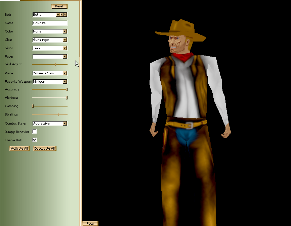Click the Camping slider handle
Image resolution: width=291 pixels, height=226 pixels.
pyautogui.click(x=33, y=106)
